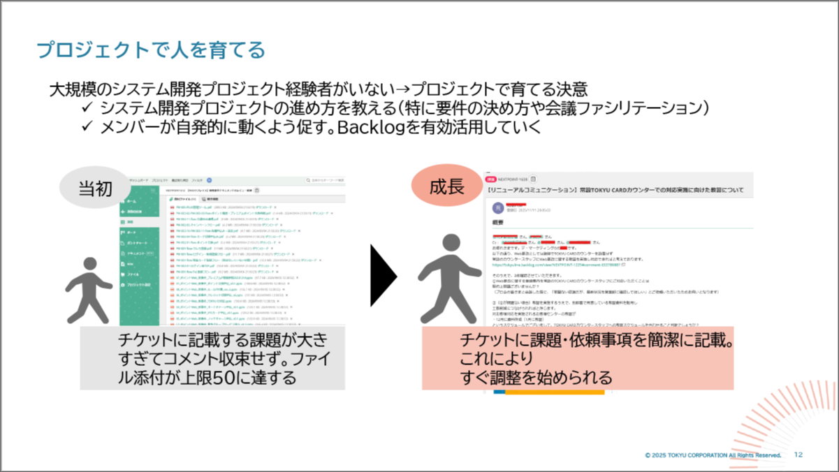Screen dimensions: 839x472
Task: Open the ダッシュボード menu item
Action: 139,179
